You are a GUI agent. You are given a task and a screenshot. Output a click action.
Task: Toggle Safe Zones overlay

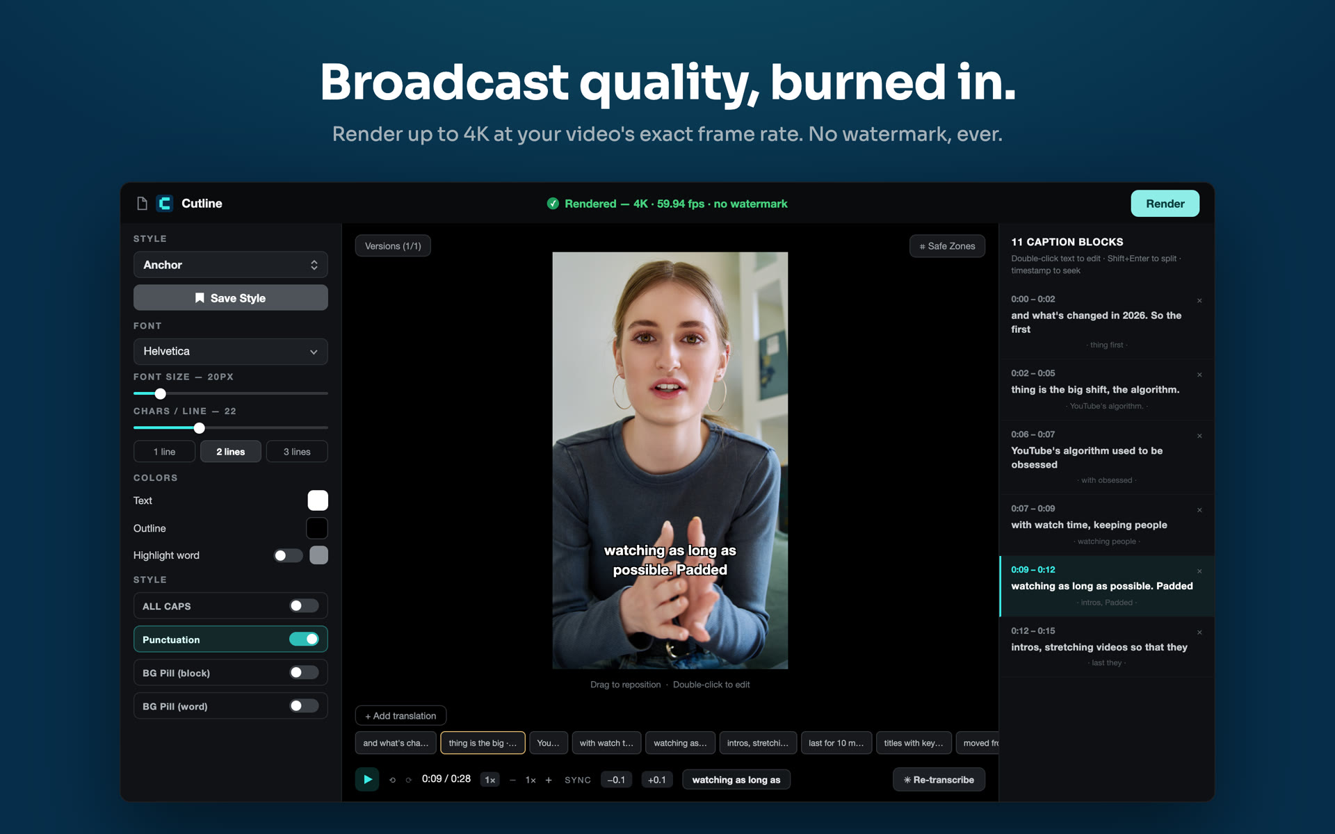coord(947,246)
